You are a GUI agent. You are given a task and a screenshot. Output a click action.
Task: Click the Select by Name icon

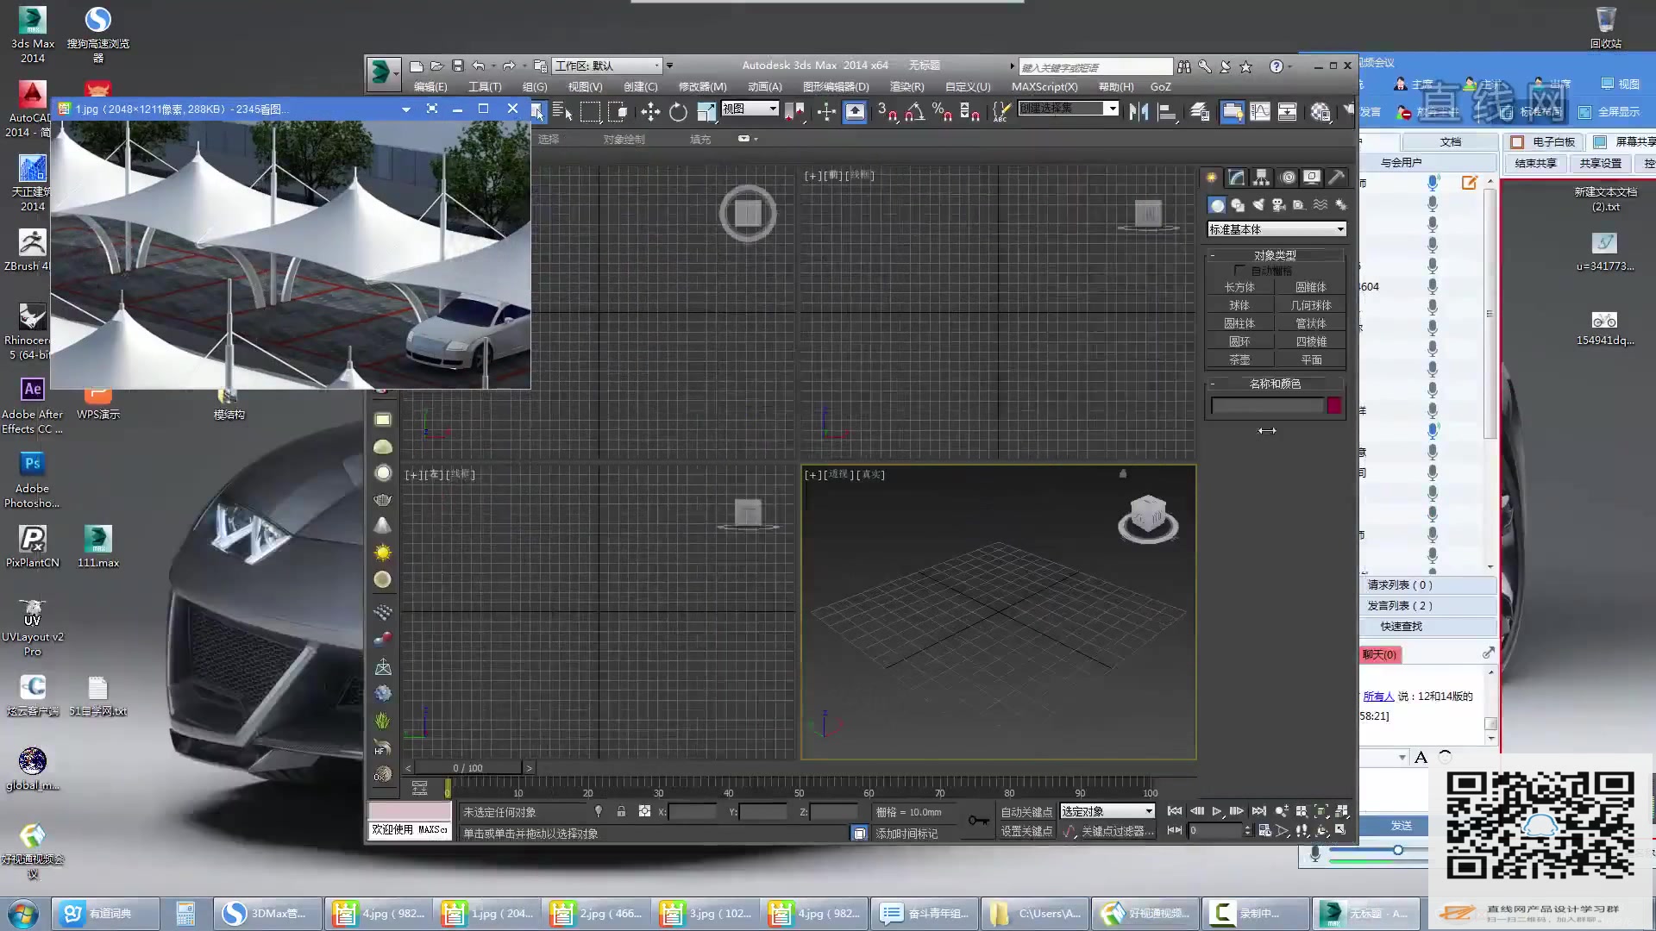click(x=562, y=112)
